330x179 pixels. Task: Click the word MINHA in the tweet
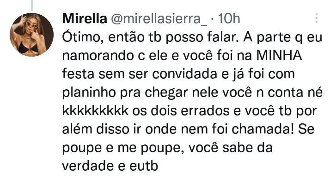(x=279, y=55)
